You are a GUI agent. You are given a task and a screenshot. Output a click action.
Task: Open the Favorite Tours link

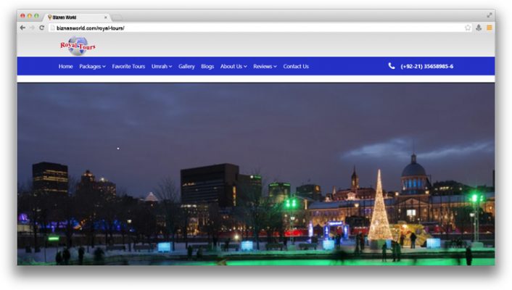point(128,67)
